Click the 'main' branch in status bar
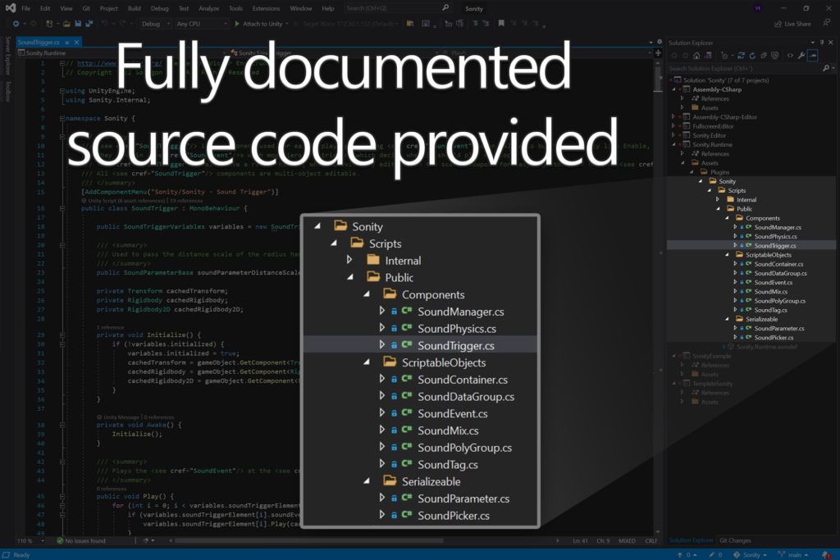The width and height of the screenshot is (840, 560). tap(793, 554)
